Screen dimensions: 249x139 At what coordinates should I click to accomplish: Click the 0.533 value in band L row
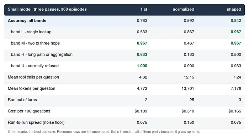142,32
